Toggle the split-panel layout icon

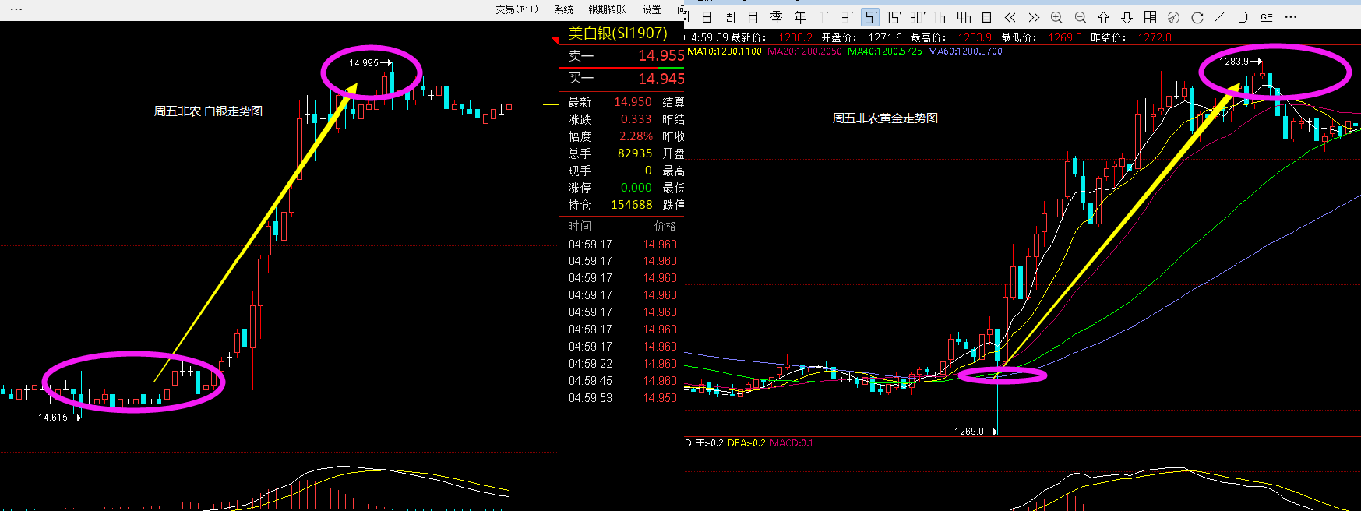(x=1150, y=17)
